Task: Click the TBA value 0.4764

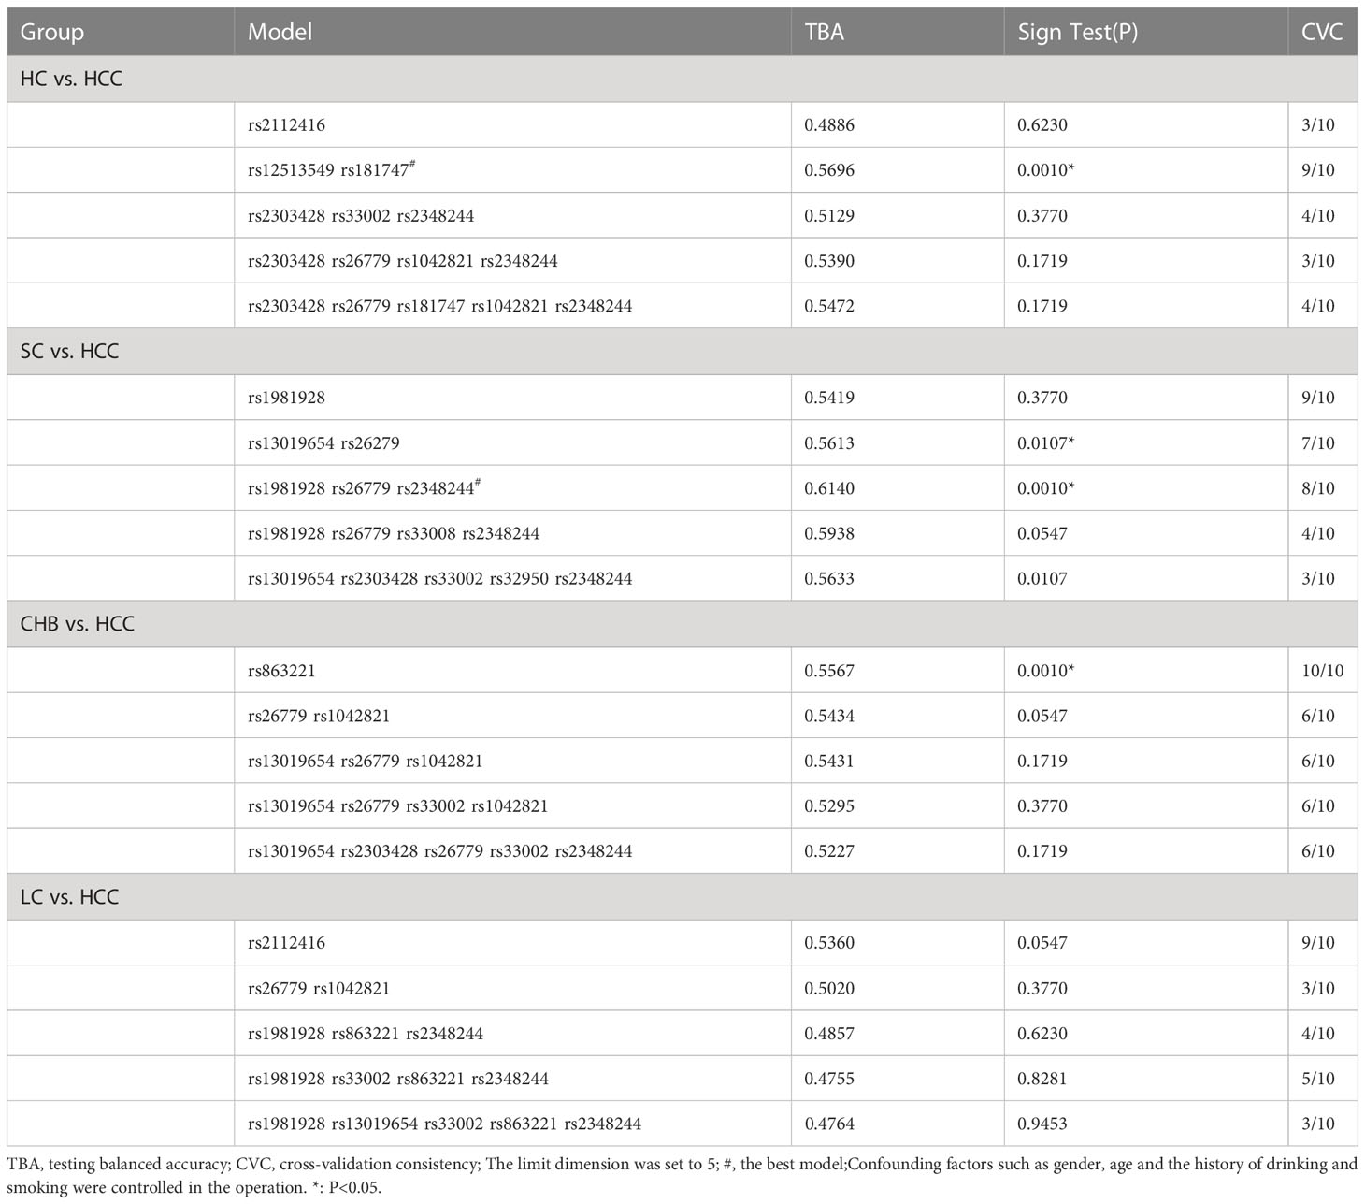Action: coord(829,1124)
